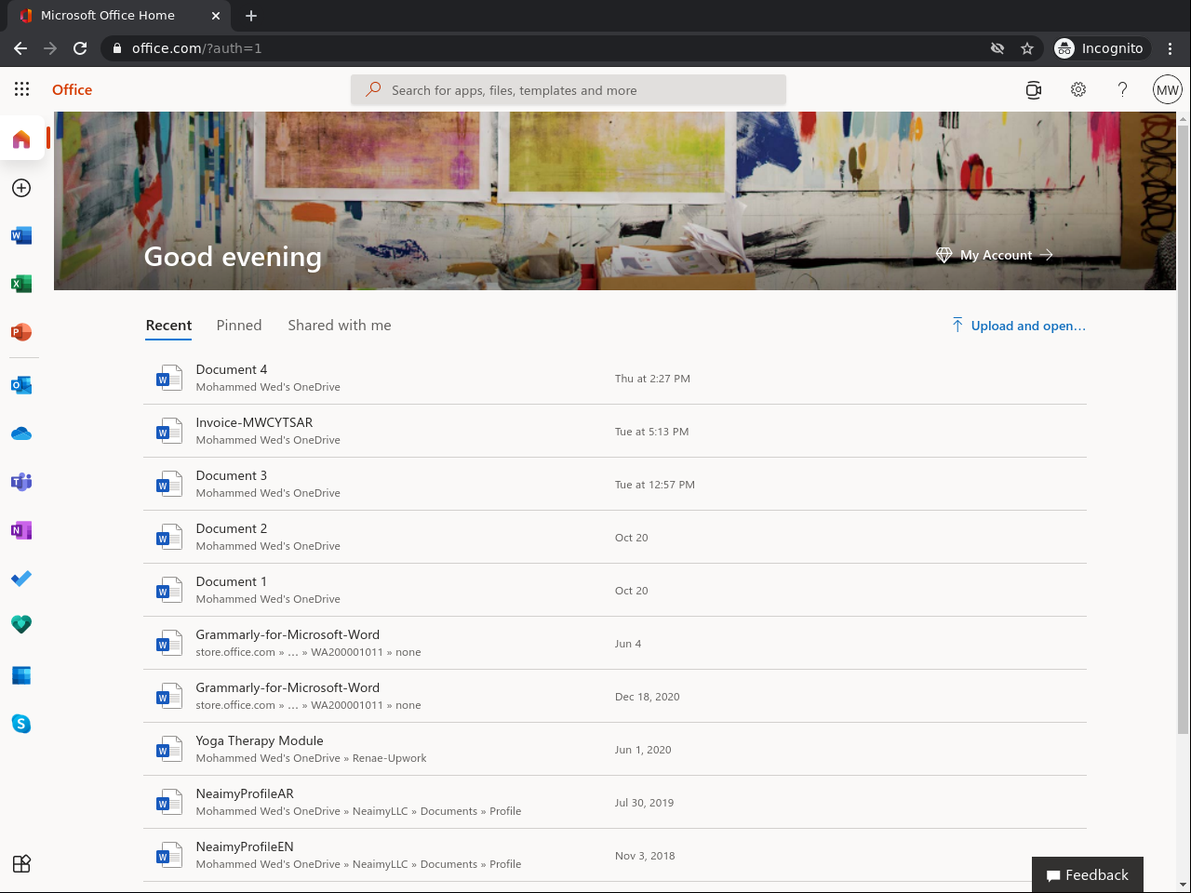This screenshot has width=1191, height=893.
Task: Click the Office search box
Action: pos(569,90)
